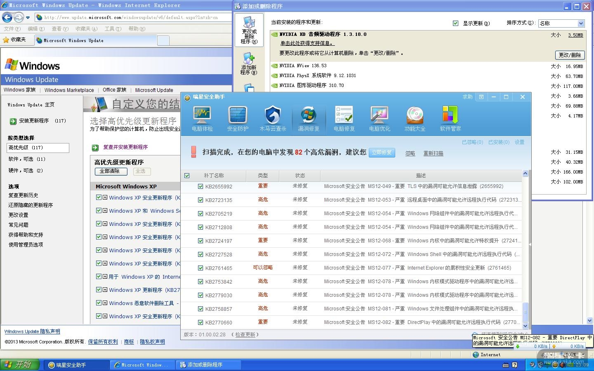The height and width of the screenshot is (371, 594).
Task: Toggle the select-all checkbox in patch list header
Action: point(187,176)
